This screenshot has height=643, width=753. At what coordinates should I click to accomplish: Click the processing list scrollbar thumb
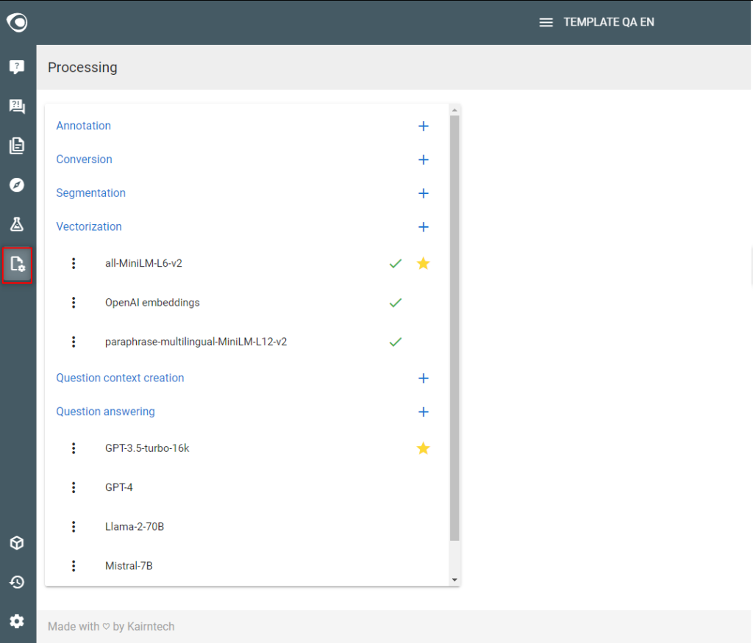click(454, 328)
